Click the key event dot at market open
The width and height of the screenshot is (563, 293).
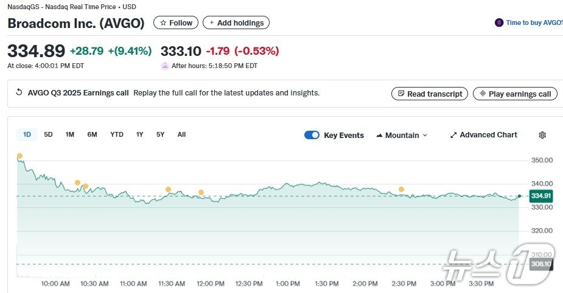click(x=19, y=156)
